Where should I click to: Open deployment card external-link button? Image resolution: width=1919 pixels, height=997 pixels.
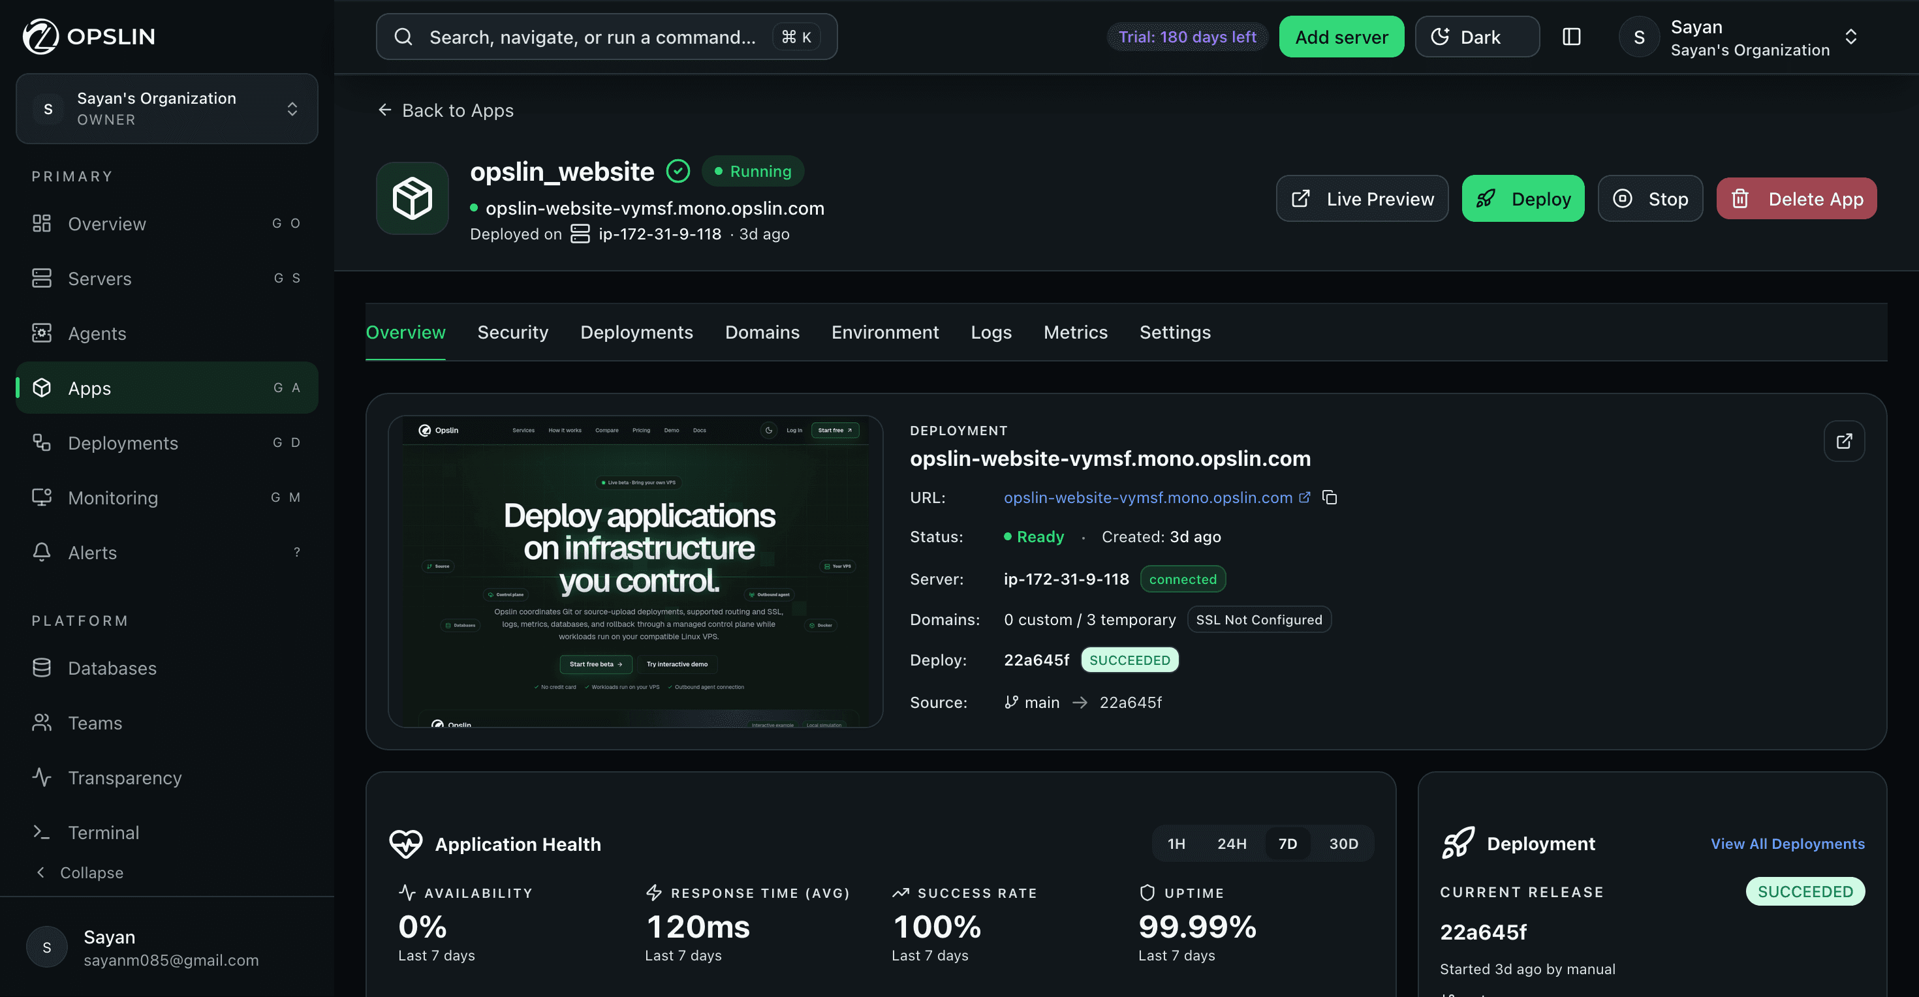1844,441
